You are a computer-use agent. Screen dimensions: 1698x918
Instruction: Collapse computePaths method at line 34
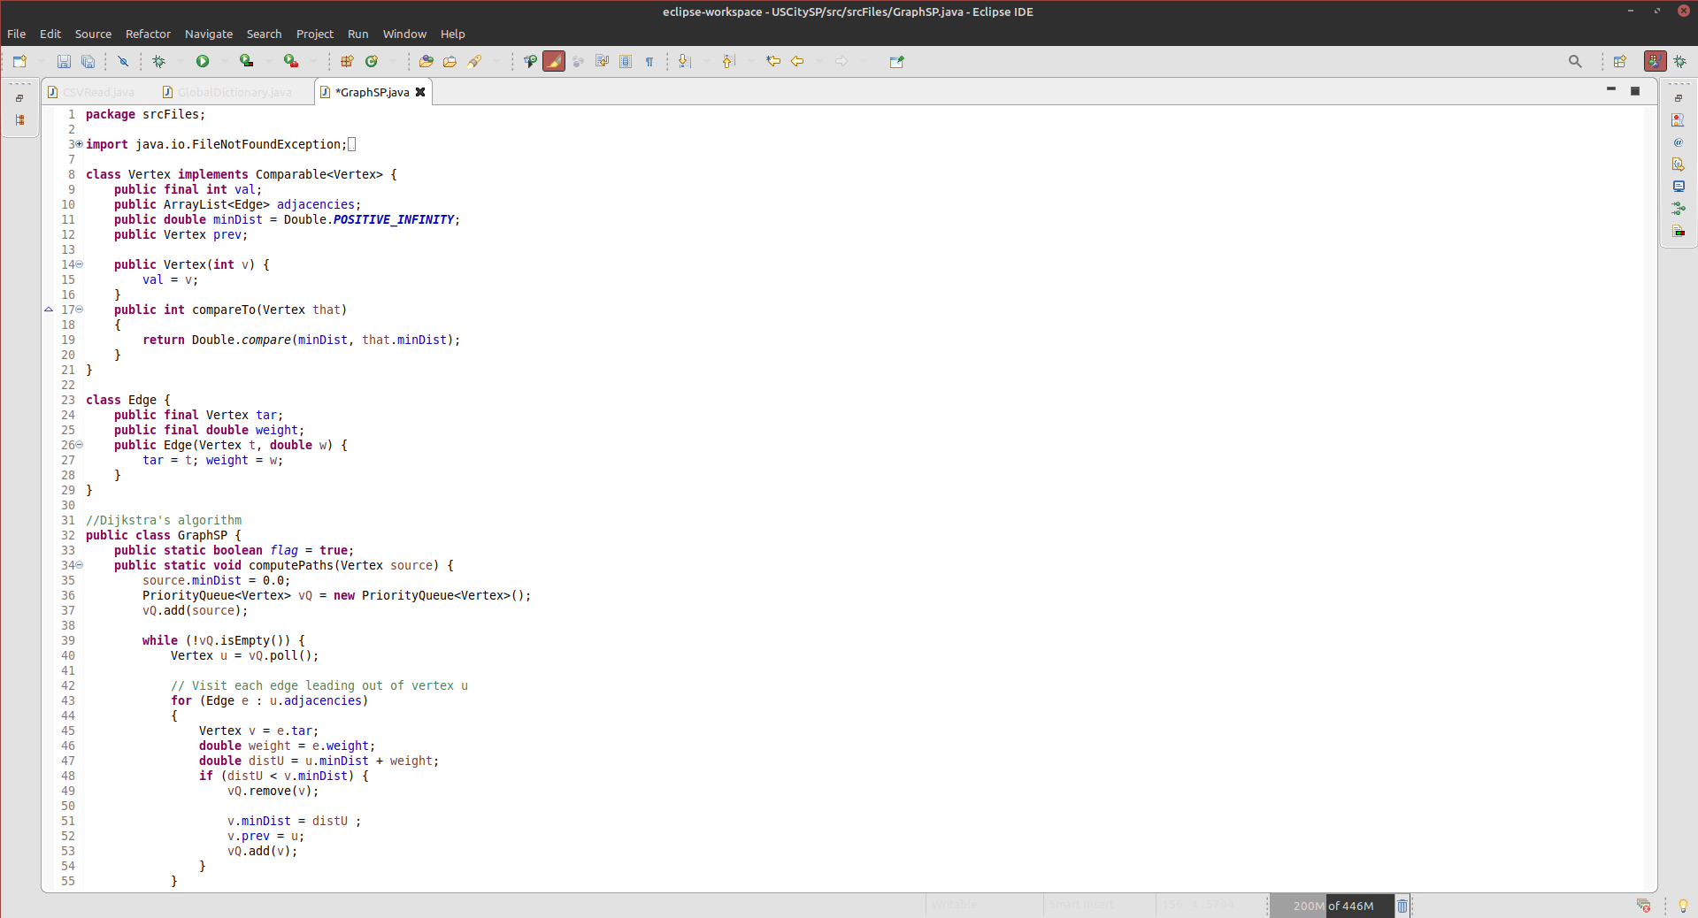(79, 565)
